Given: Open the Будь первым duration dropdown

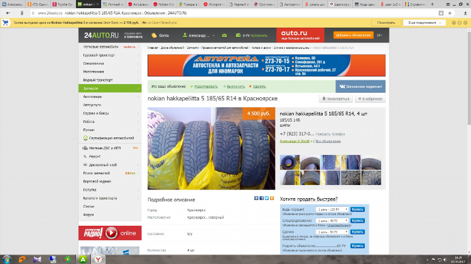Looking at the screenshot, I should 332,209.
